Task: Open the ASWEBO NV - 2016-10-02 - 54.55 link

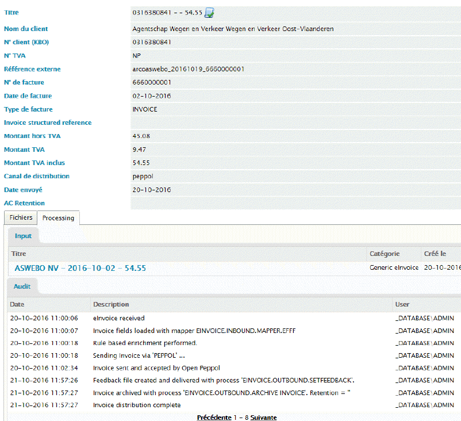Action: click(80, 269)
